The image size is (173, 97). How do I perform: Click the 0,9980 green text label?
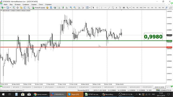153,37
